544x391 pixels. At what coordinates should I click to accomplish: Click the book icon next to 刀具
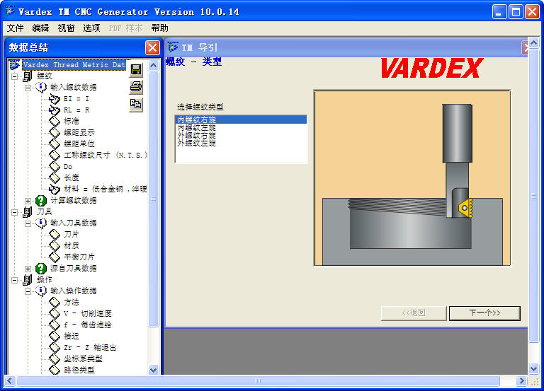[28, 211]
